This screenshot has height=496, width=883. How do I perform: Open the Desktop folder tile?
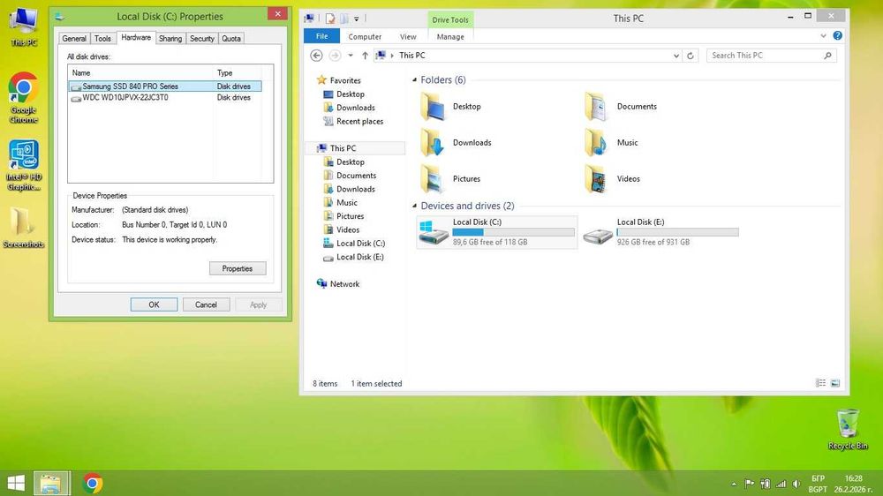click(450, 107)
